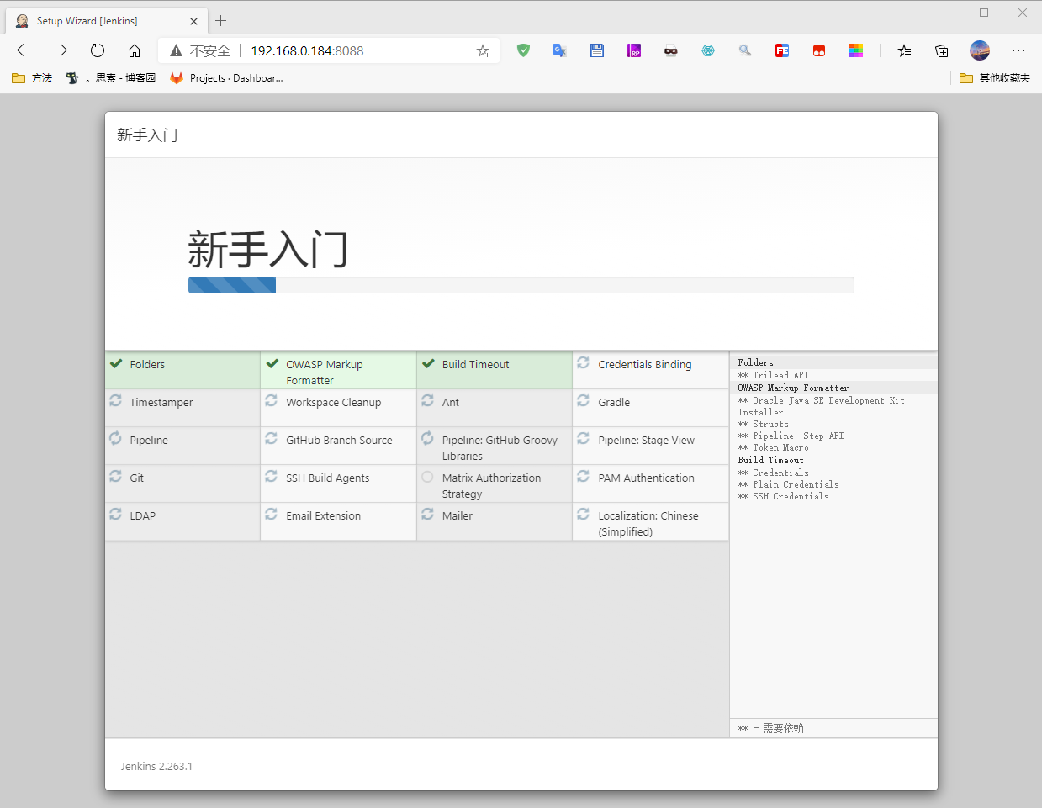The image size is (1042, 808).
Task: Click the '** - 需要依赖' legend text
Action: (x=770, y=728)
